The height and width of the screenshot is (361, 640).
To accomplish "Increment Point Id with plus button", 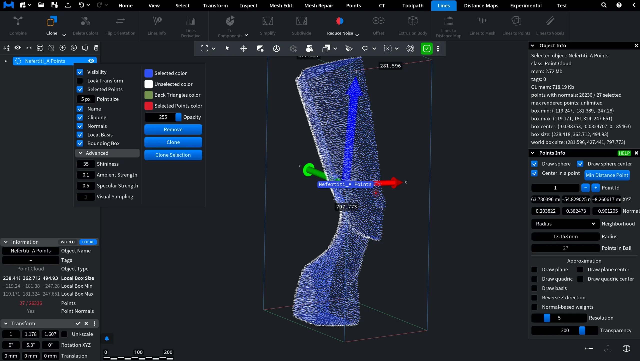I will (595, 188).
